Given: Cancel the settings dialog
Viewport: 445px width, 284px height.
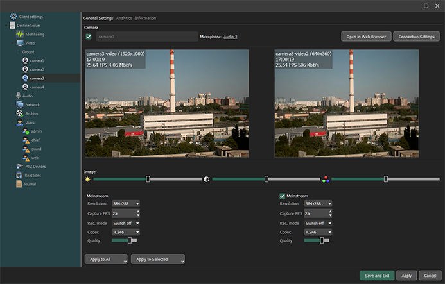Looking at the screenshot, I should tap(430, 276).
